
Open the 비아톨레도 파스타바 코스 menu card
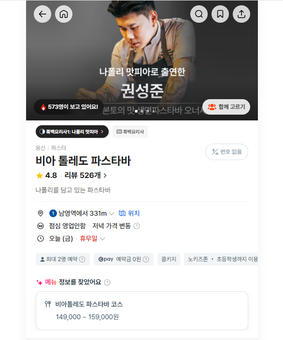(142, 310)
